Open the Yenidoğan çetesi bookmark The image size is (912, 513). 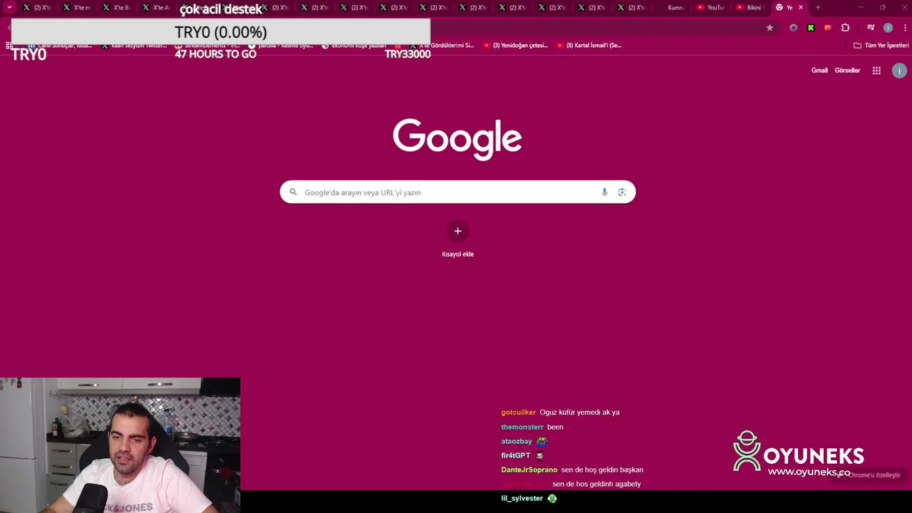point(515,45)
